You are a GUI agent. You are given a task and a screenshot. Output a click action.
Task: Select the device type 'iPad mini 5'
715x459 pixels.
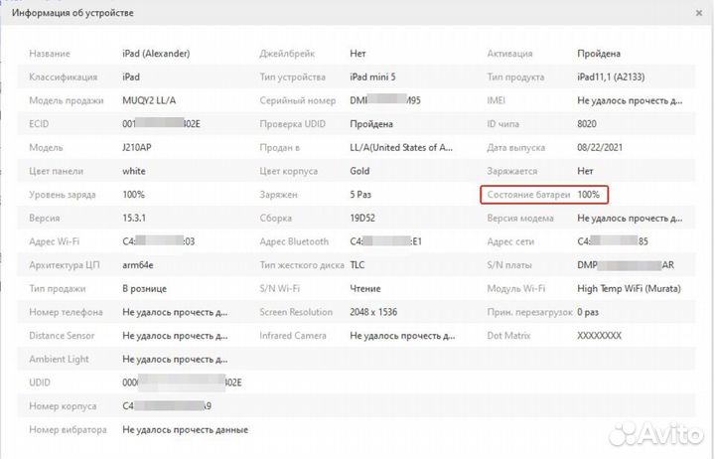(372, 77)
